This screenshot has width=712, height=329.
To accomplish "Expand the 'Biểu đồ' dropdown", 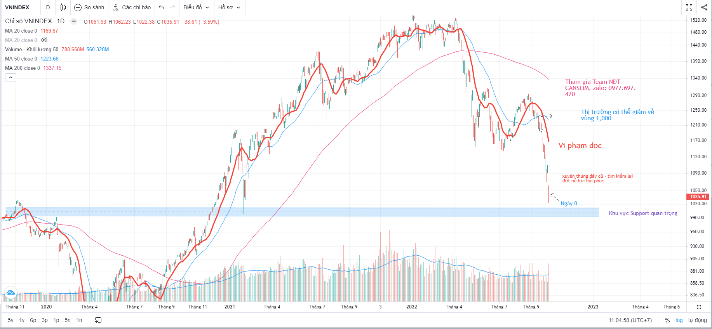I will point(196,7).
